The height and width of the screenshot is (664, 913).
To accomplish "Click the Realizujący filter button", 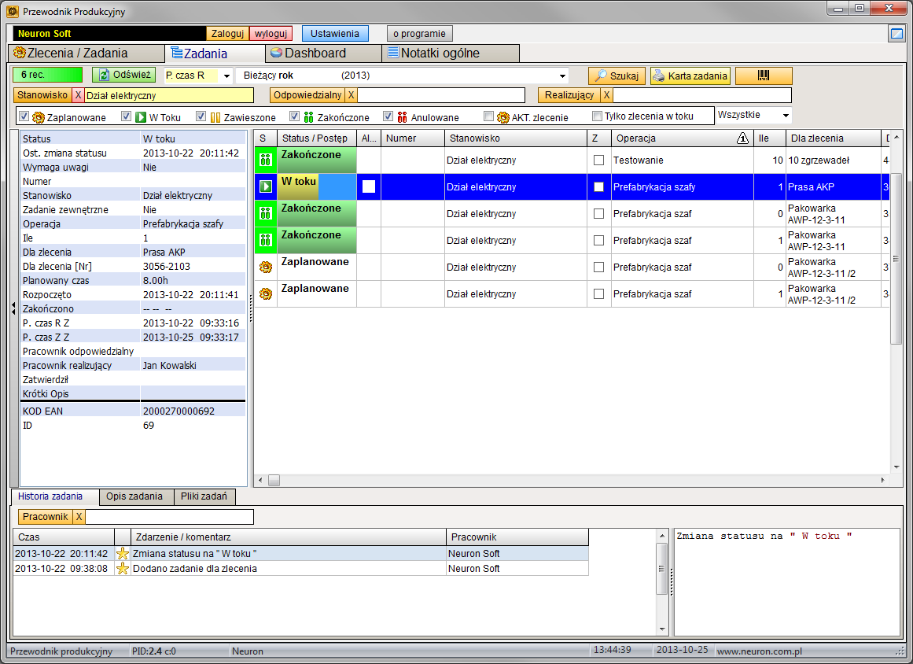I will pyautogui.click(x=569, y=95).
